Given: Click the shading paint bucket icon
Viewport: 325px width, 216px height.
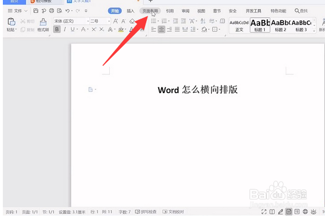Looking at the screenshot, I should pyautogui.click(x=204, y=30).
